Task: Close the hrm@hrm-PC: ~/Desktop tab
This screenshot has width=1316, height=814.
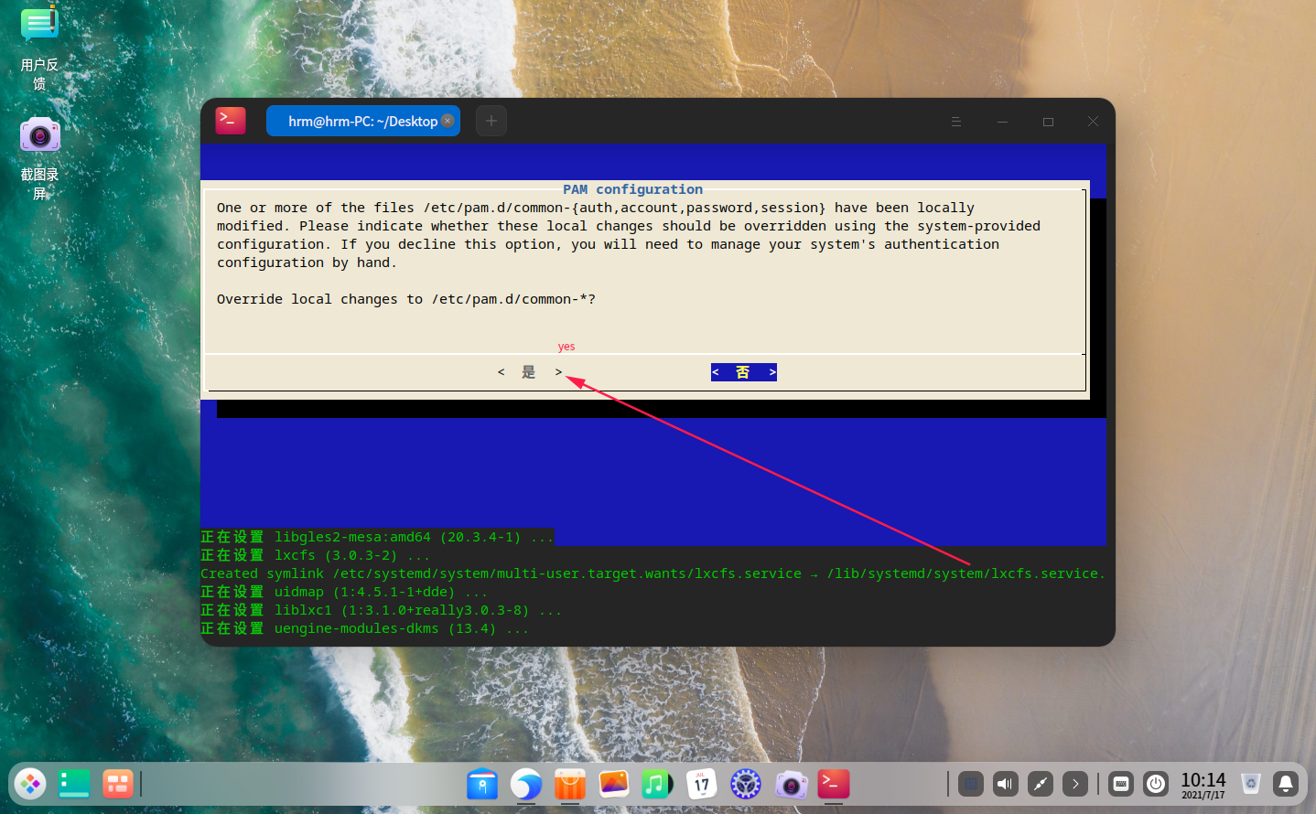Action: point(448,121)
